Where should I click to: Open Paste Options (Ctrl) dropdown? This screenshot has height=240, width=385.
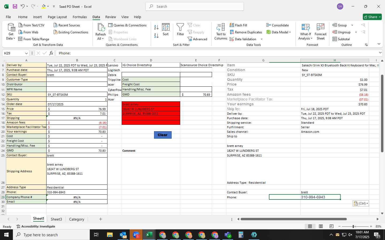[361, 203]
